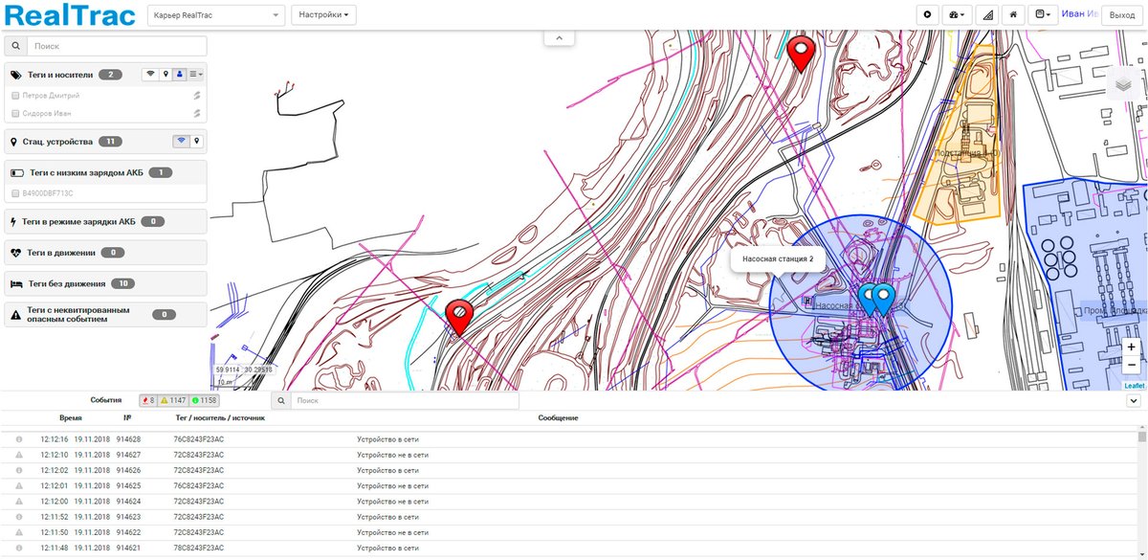The image size is (1148, 560).
Task: Open list menu in Теги и носители
Action: coord(195,75)
